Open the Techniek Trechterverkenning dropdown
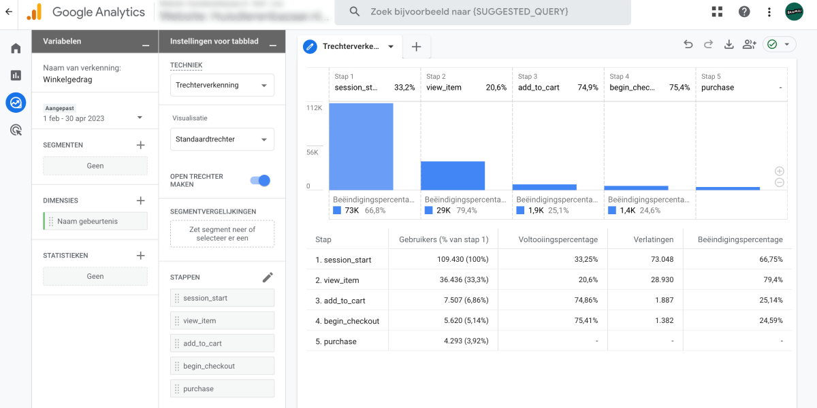Viewport: 817px width, 408px height. pos(222,86)
